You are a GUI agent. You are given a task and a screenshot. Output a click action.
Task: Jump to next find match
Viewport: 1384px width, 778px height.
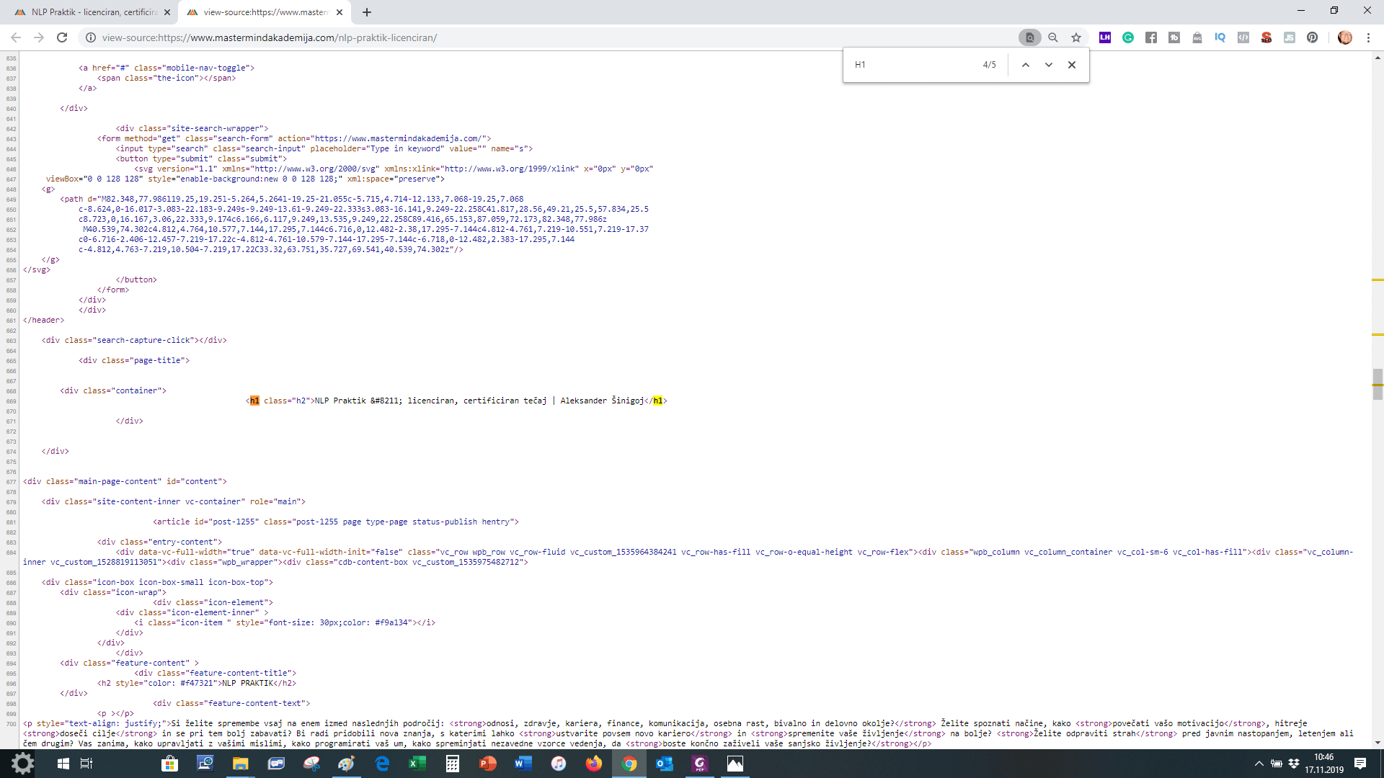coord(1049,65)
